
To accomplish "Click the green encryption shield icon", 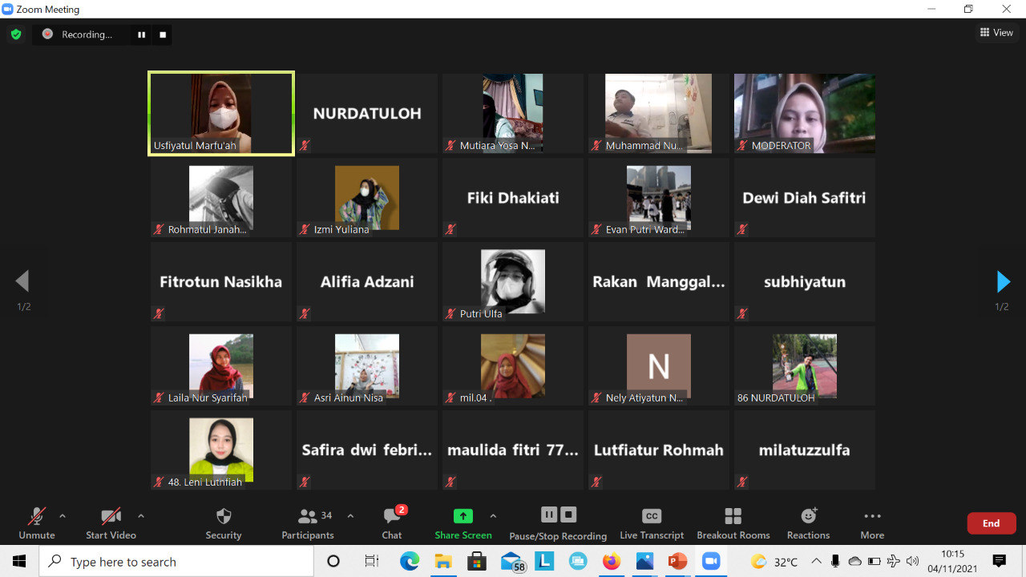I will click(x=15, y=34).
